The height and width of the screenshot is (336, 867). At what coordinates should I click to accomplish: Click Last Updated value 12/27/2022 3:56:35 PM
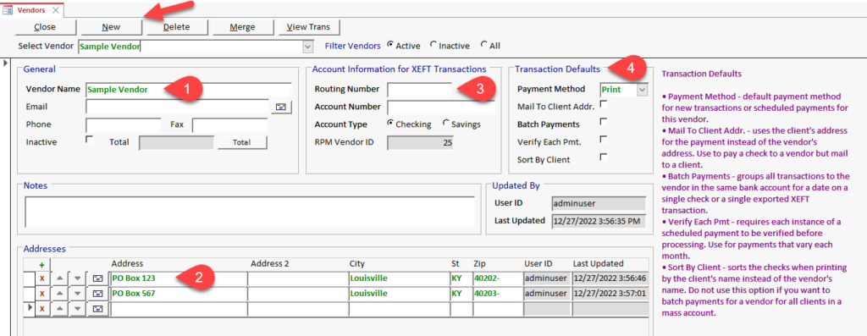[x=599, y=221]
